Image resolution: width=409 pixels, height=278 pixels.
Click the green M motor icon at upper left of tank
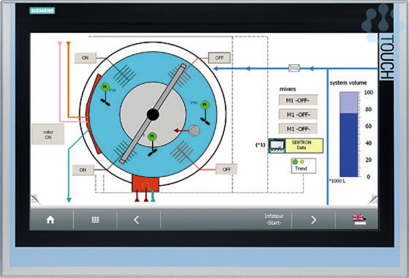coord(105,88)
